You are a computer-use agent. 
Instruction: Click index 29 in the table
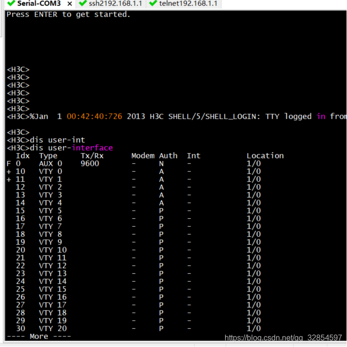tap(20, 321)
